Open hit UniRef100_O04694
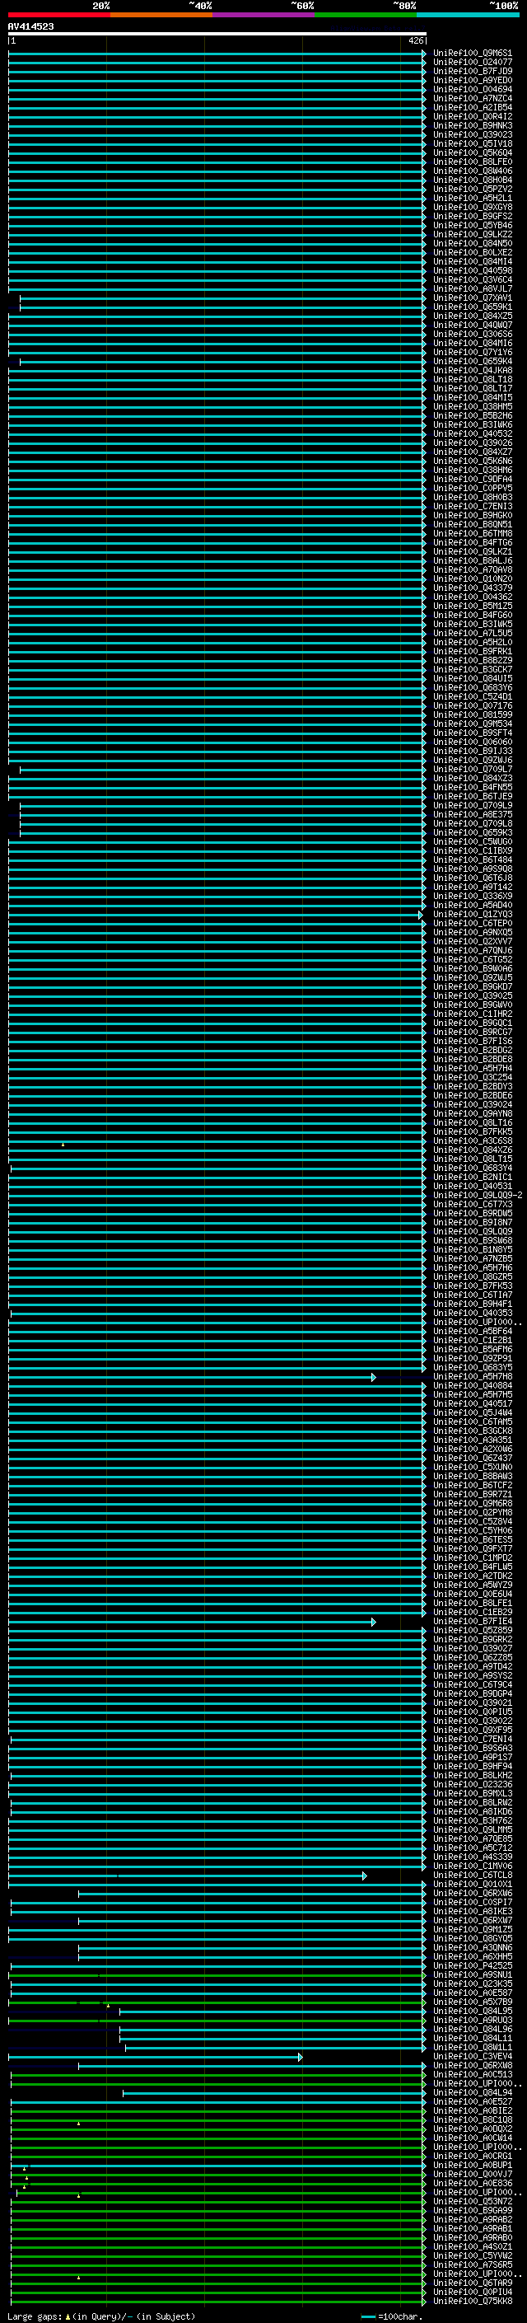The height and width of the screenshot is (2323, 527). [472, 90]
